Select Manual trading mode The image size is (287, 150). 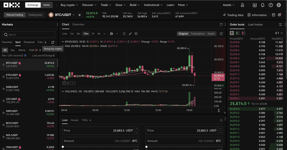[15, 15]
